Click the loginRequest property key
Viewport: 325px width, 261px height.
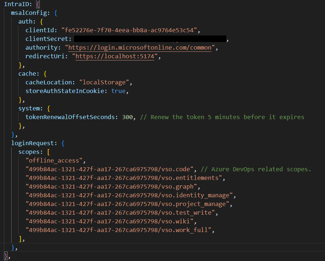pos(33,143)
